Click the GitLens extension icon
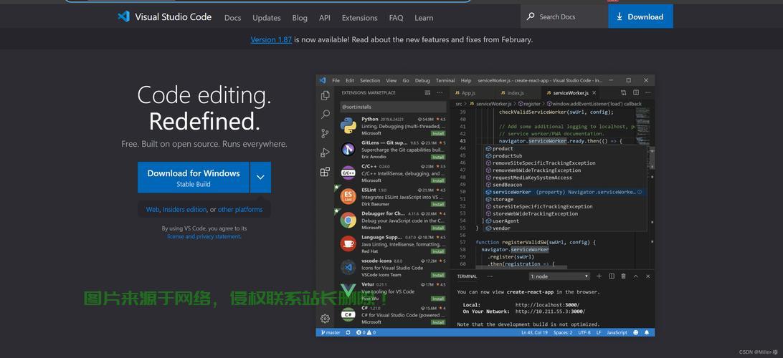The height and width of the screenshot is (358, 783). (348, 149)
